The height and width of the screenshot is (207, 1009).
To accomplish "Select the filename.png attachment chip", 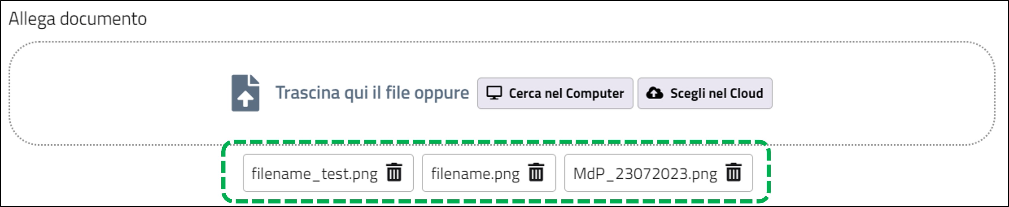I will (x=489, y=173).
